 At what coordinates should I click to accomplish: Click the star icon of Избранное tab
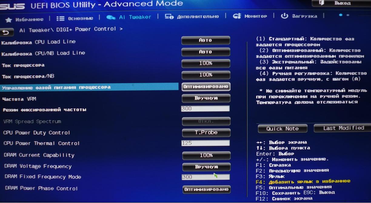[x=9, y=20]
